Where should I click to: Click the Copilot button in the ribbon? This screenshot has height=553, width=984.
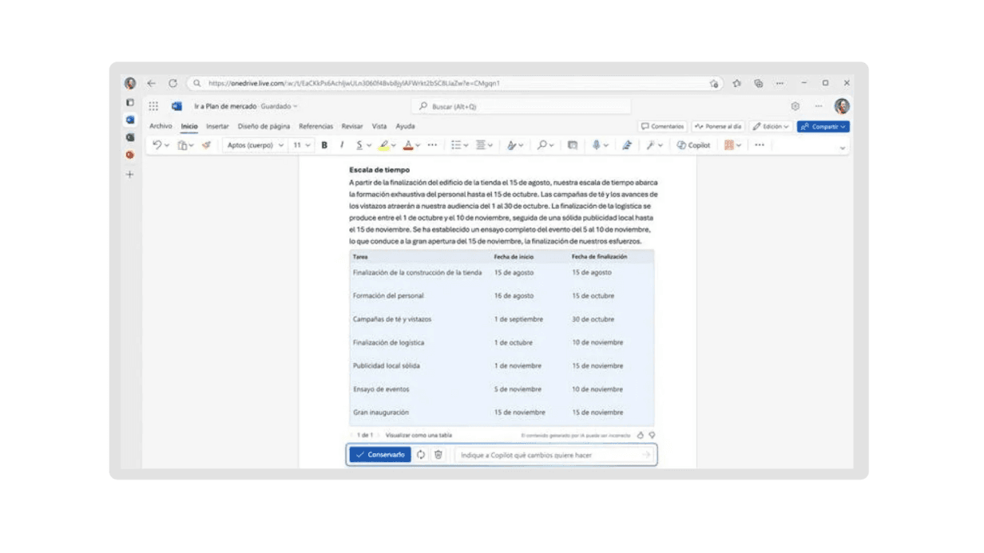coord(693,145)
